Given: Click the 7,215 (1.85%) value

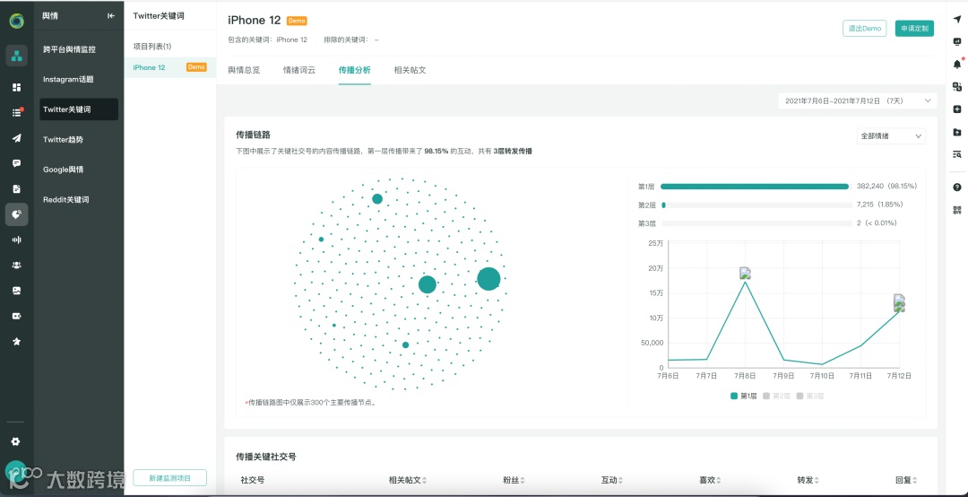Looking at the screenshot, I should (x=880, y=205).
